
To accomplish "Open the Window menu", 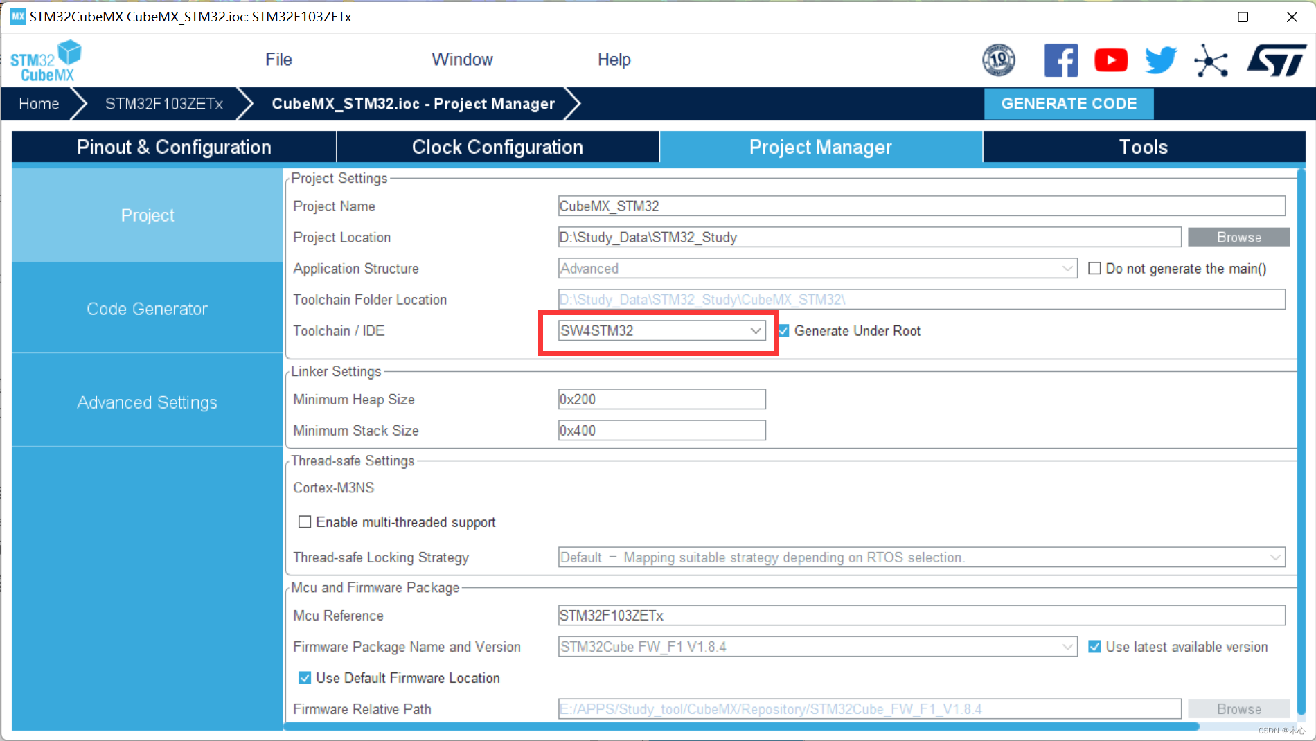I will [x=462, y=60].
